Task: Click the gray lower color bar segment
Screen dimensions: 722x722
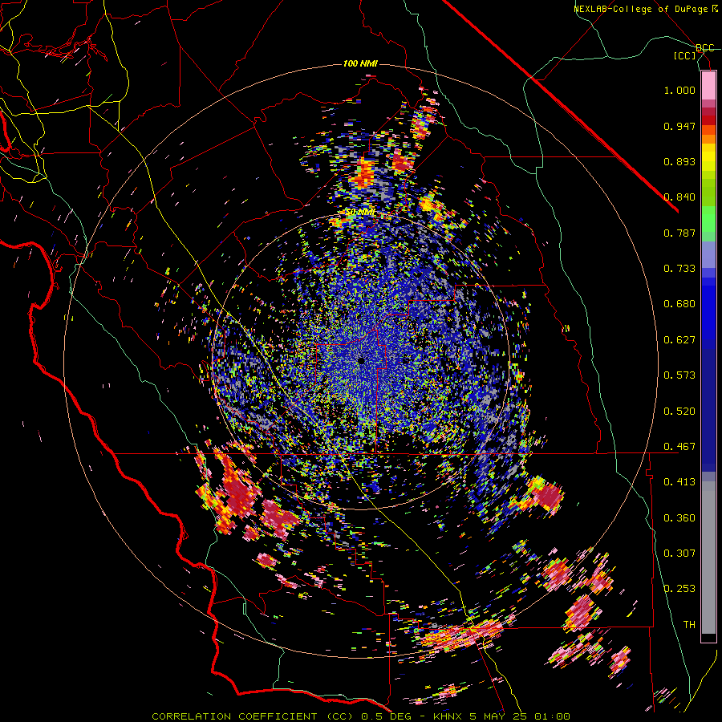Action: [708, 558]
